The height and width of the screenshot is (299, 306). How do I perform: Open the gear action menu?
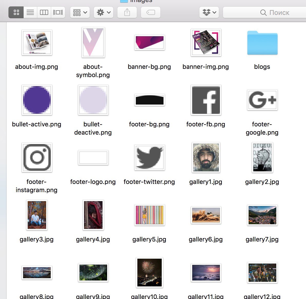pyautogui.click(x=104, y=12)
